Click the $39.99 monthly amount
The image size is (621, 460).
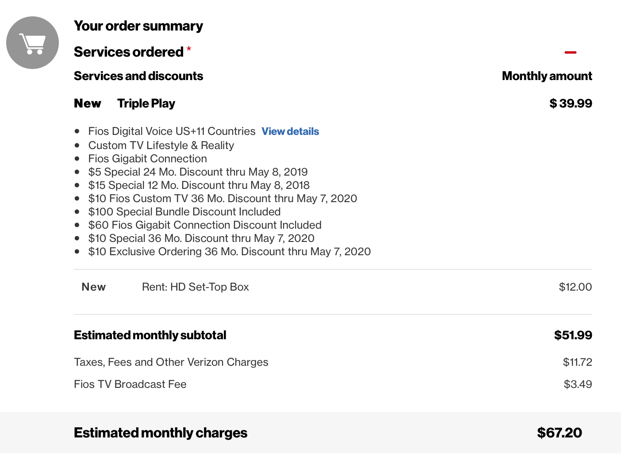(571, 103)
